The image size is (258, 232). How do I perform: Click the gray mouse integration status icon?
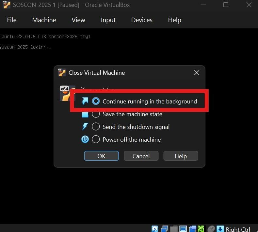click(x=211, y=229)
